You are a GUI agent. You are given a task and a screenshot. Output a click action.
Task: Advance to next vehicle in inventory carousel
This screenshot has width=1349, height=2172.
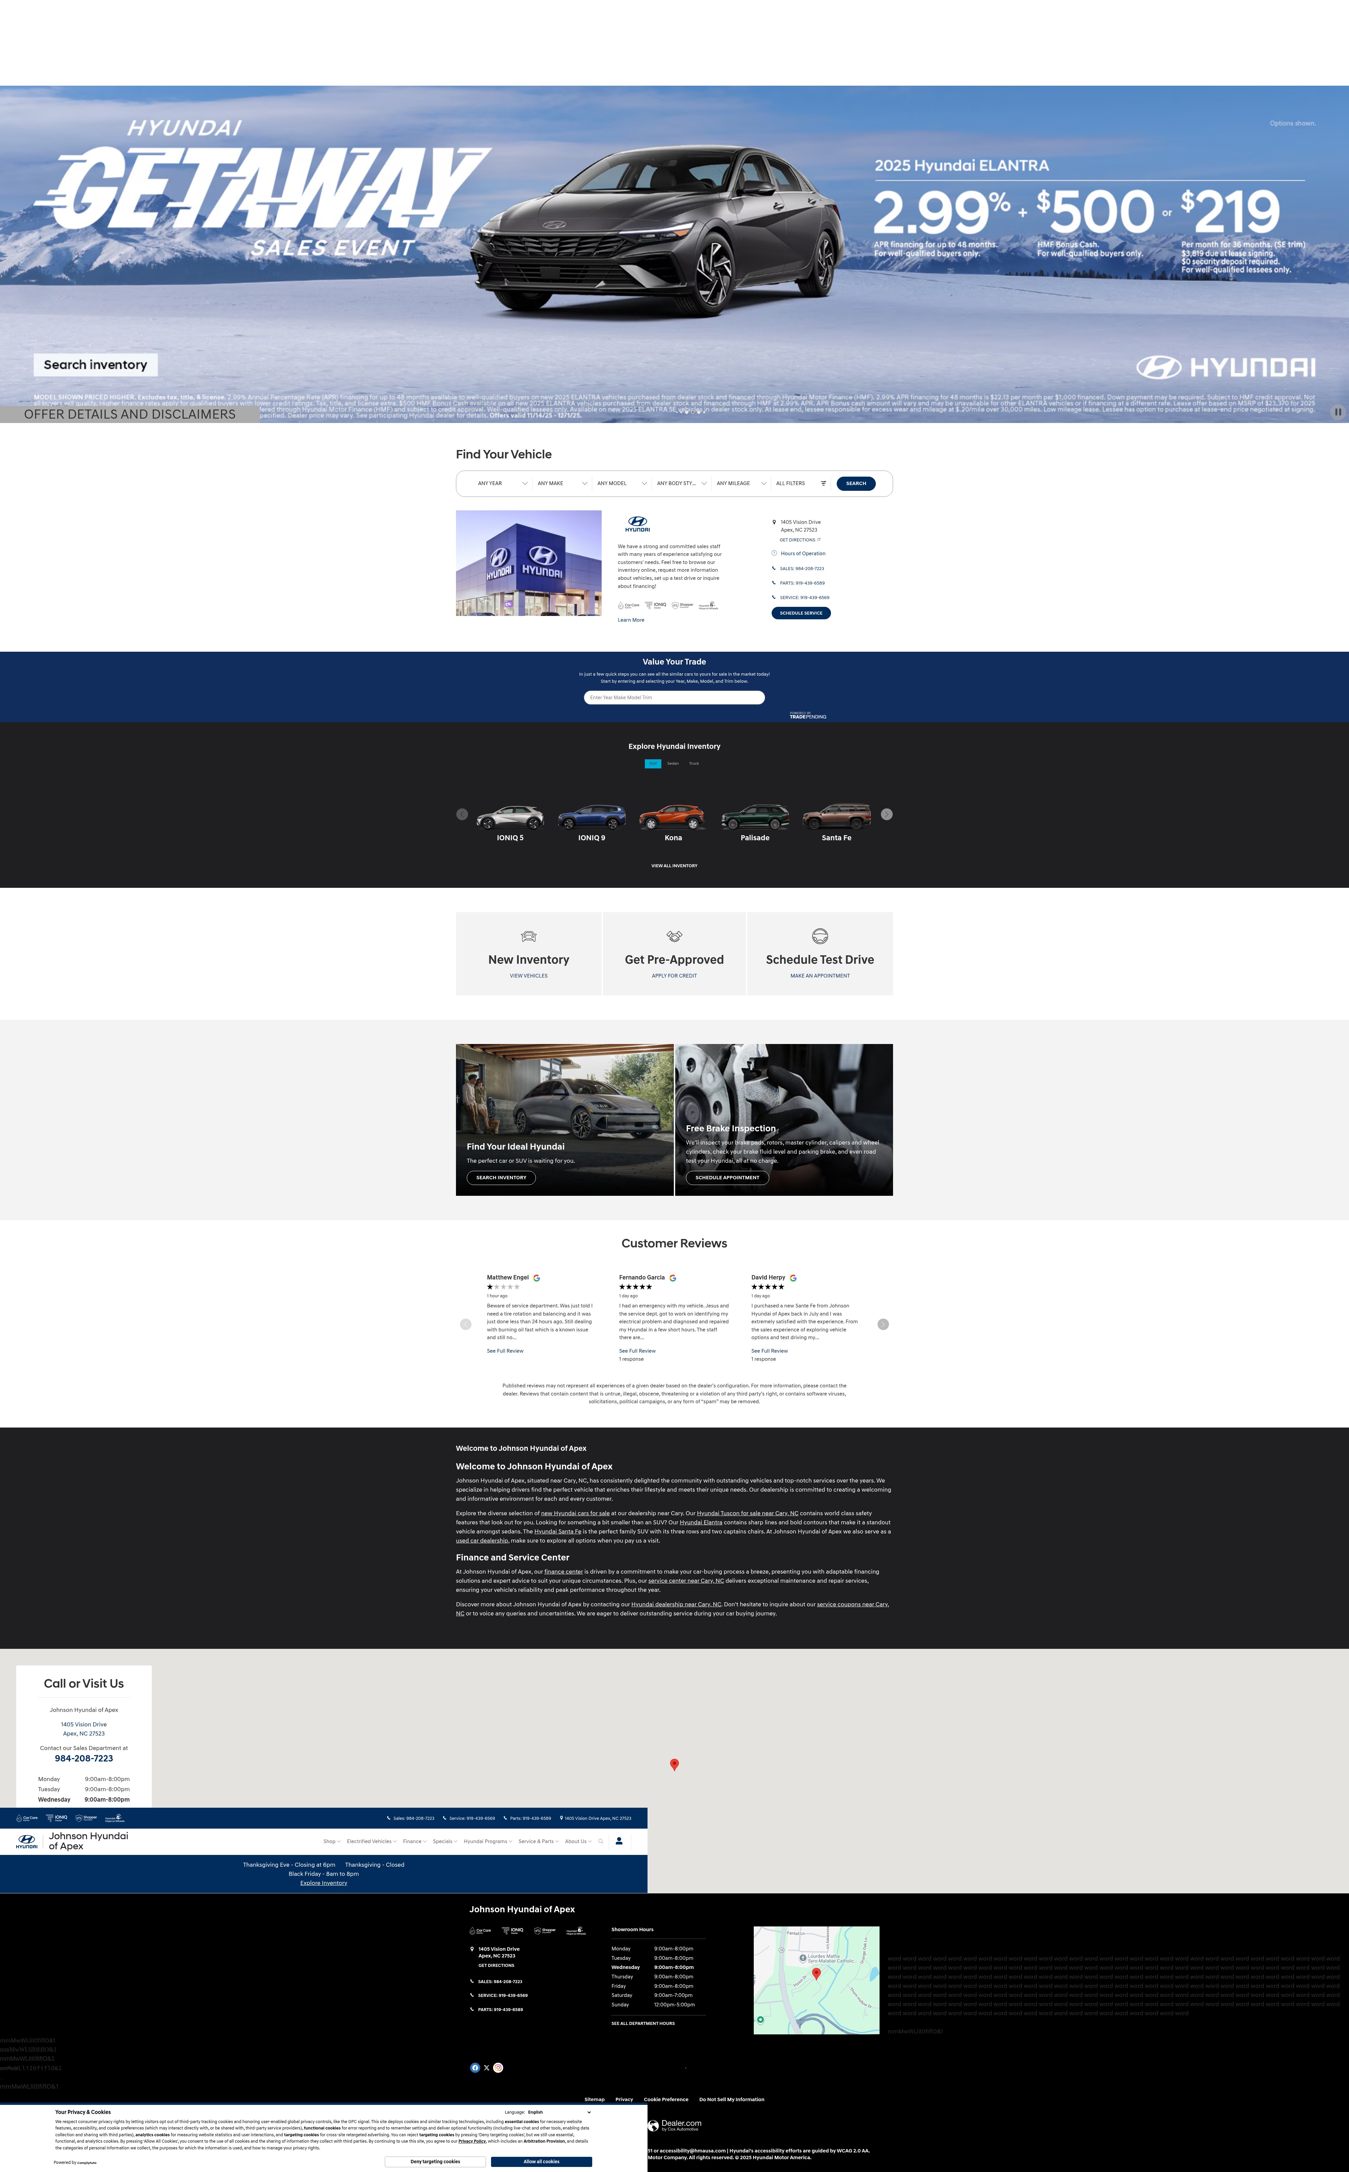coord(887,814)
